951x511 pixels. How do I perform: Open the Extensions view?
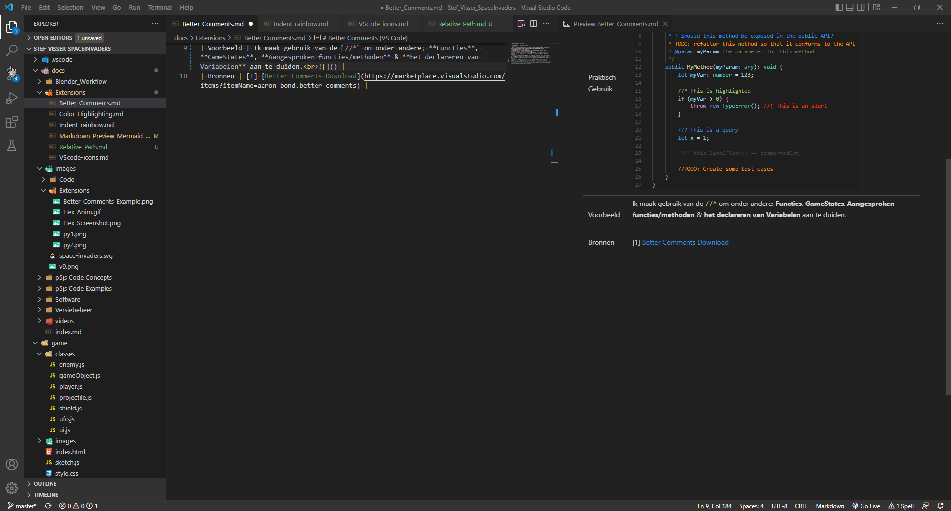[x=12, y=122]
